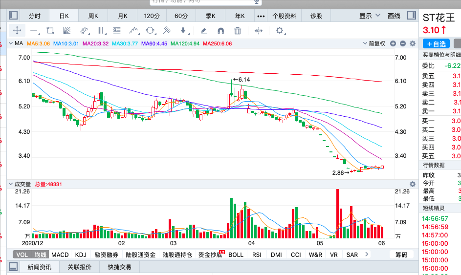The width and height of the screenshot is (461, 275).
Task: Select the magnet snap tool
Action: (220, 31)
